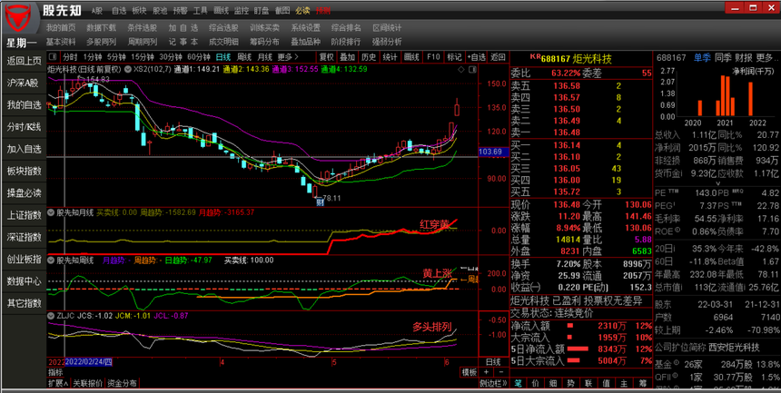Click the info icon next to ROE

(x=677, y=231)
